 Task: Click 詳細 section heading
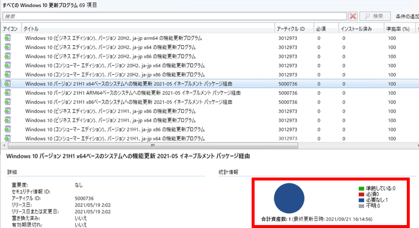(x=12, y=172)
